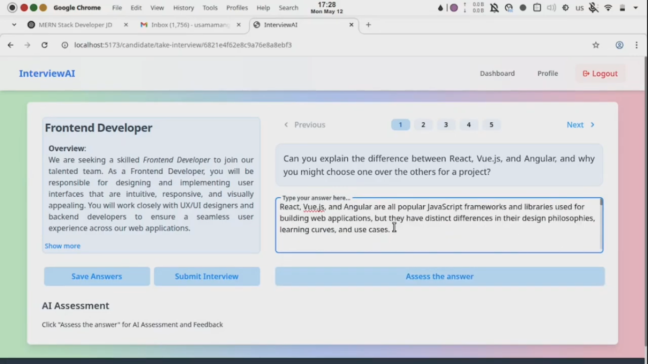Open the tab search chevron in the tab strip

(x=14, y=25)
